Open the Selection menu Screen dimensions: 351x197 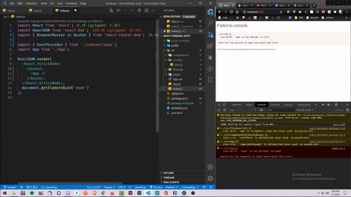(x=31, y=3)
